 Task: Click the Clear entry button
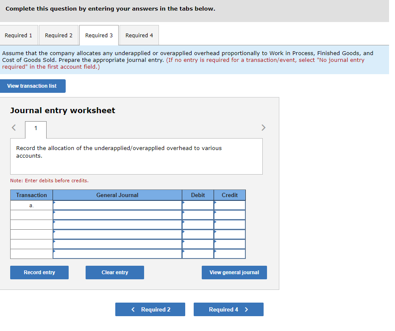[x=114, y=273]
